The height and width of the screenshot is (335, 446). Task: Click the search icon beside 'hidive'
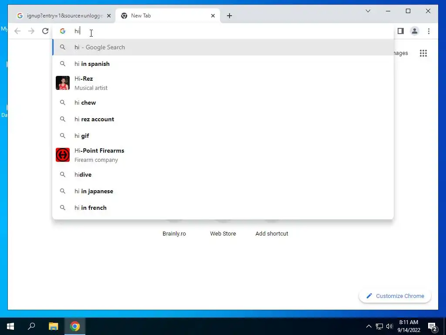[x=63, y=174]
